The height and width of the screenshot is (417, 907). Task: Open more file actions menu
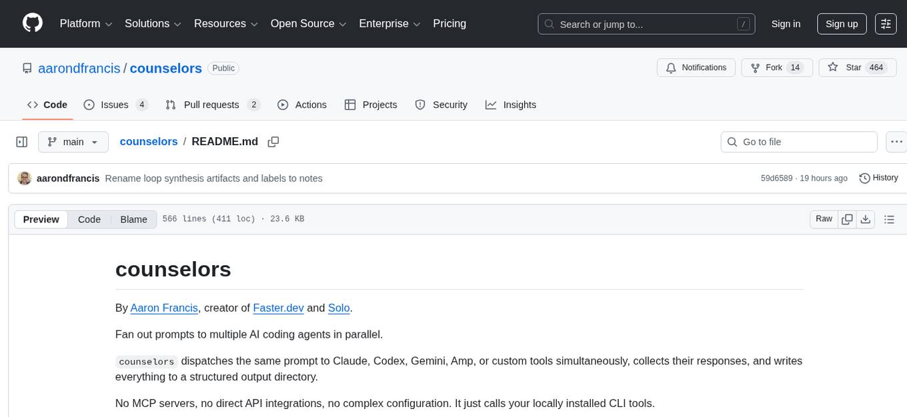point(897,142)
